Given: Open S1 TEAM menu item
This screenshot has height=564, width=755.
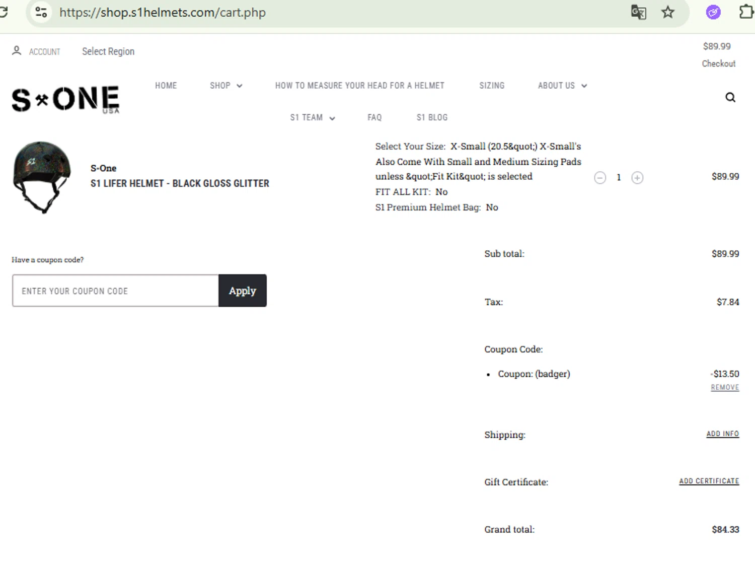Looking at the screenshot, I should pyautogui.click(x=306, y=117).
